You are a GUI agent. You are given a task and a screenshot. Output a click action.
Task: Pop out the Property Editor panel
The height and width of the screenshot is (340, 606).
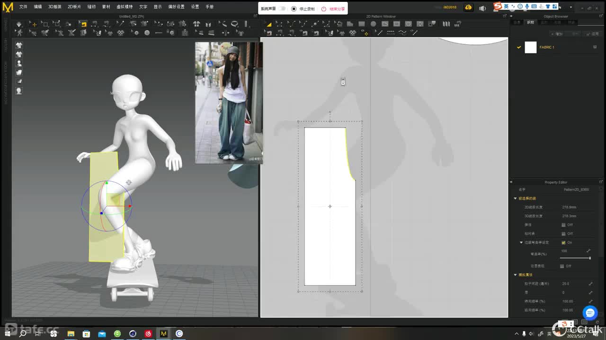click(x=601, y=182)
